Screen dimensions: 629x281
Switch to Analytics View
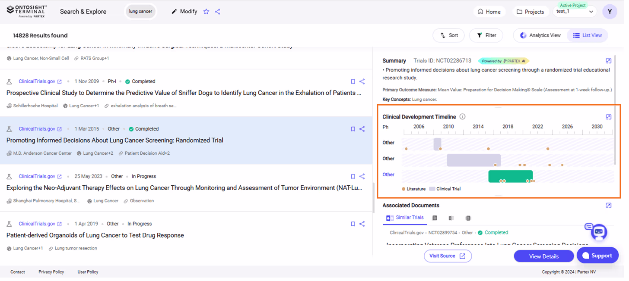point(540,35)
